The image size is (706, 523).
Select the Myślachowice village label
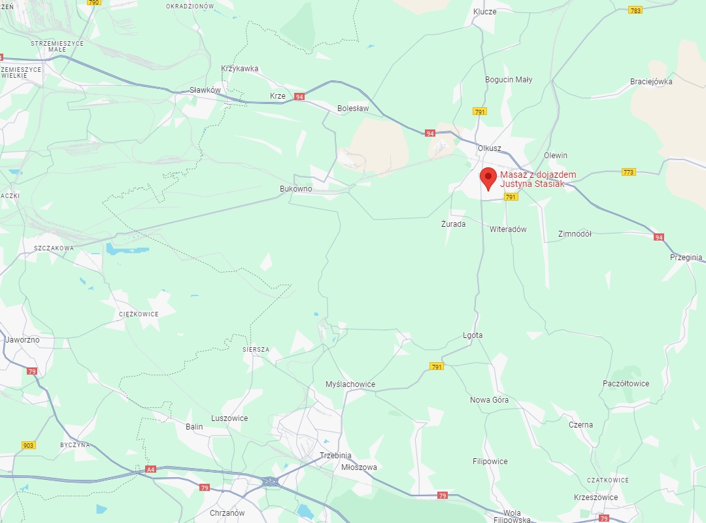[x=350, y=384]
